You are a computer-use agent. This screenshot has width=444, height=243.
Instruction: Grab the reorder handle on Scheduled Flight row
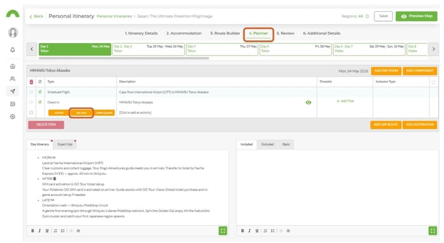tap(40, 92)
